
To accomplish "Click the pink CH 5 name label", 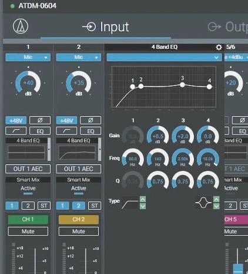I will [236, 219].
